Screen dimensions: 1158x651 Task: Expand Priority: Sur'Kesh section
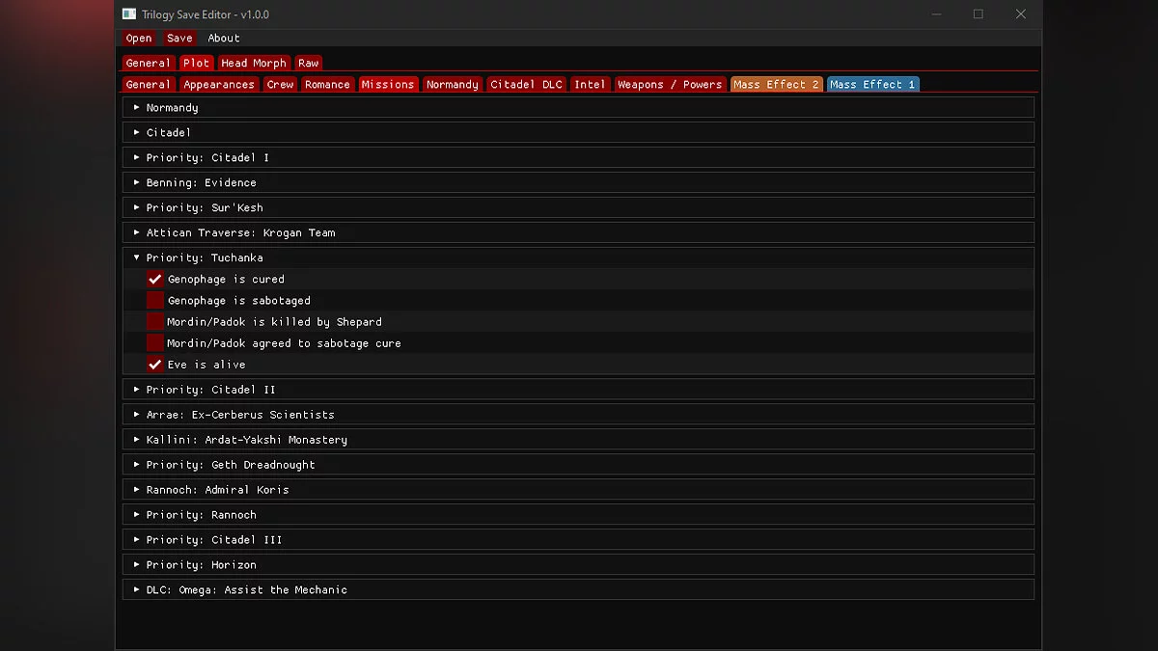pos(578,207)
